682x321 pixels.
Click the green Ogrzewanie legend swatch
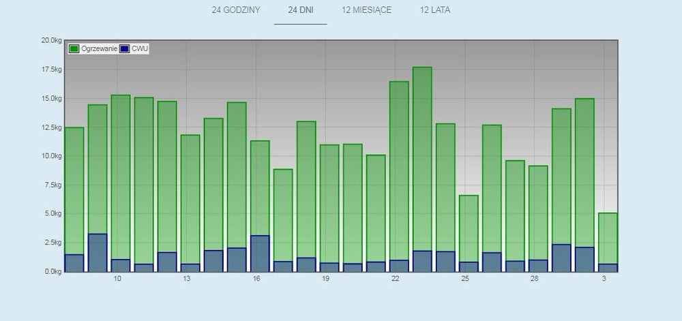[74, 49]
